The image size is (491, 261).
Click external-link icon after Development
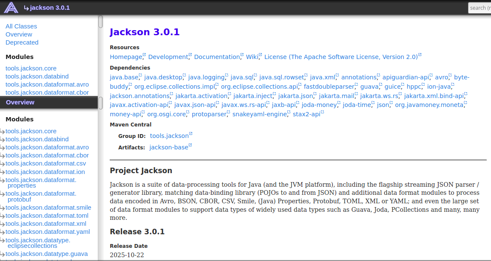click(x=190, y=55)
